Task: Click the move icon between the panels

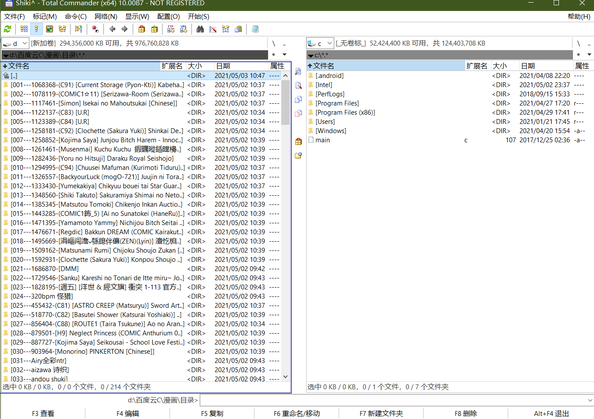Action: (298, 113)
